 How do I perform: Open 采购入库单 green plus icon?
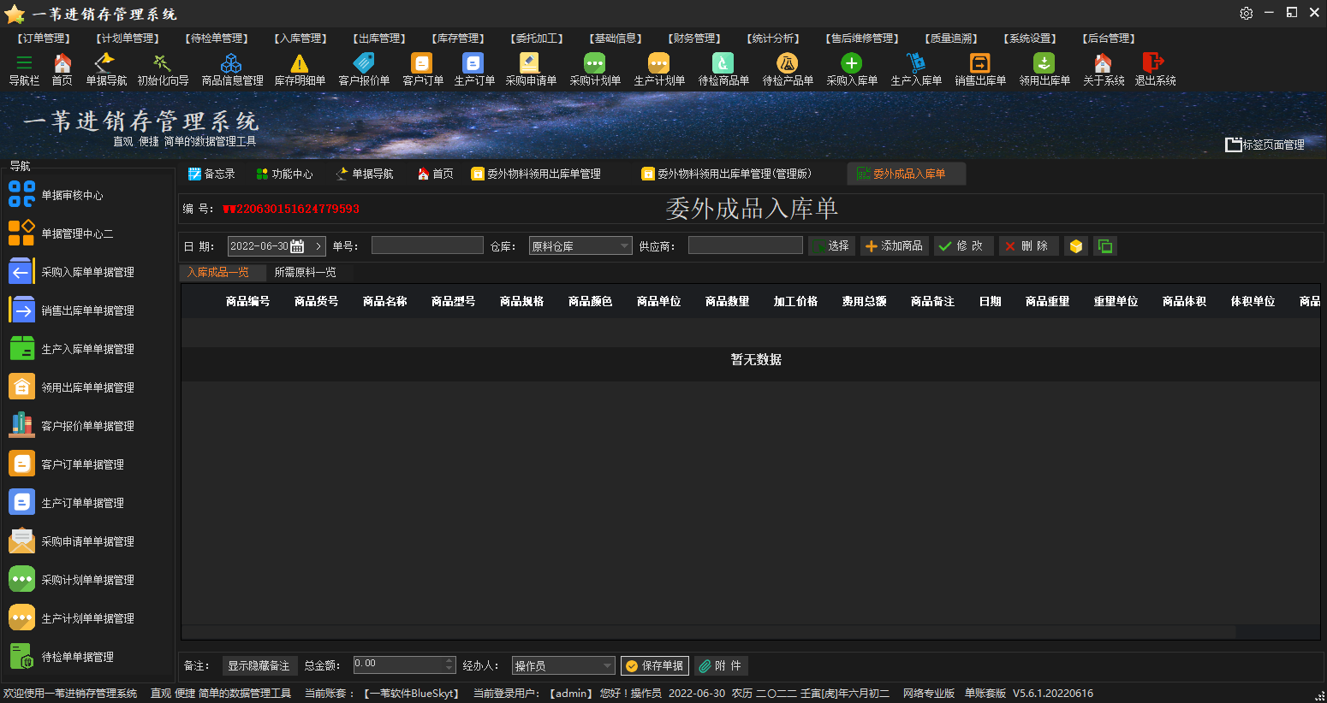[851, 62]
